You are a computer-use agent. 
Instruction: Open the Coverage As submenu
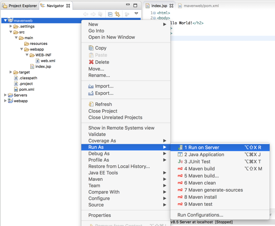pos(126,141)
